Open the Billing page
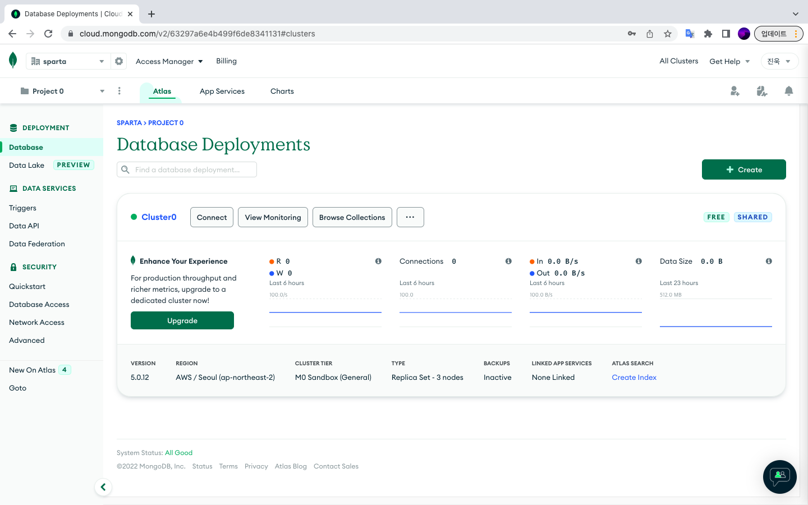The height and width of the screenshot is (505, 808). tap(227, 61)
